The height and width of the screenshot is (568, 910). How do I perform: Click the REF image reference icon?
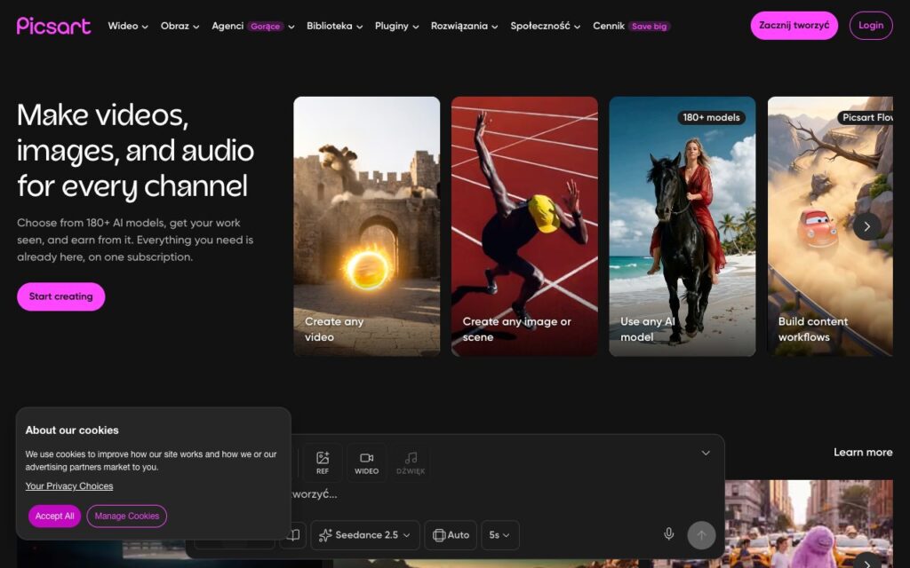coord(323,462)
